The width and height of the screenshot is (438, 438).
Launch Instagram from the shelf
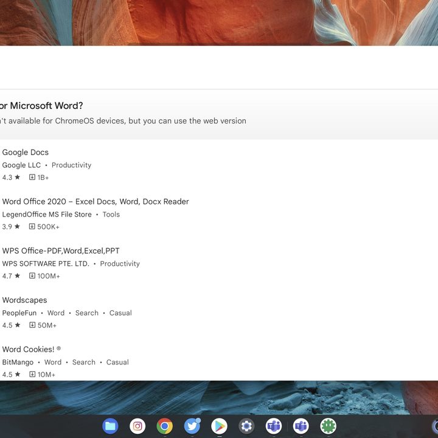click(x=137, y=426)
